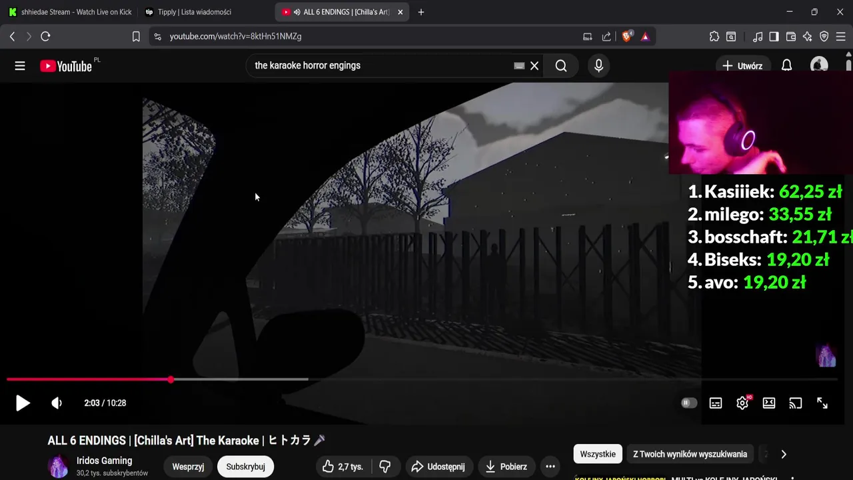Like the video with 2,7 tys.

click(344, 467)
